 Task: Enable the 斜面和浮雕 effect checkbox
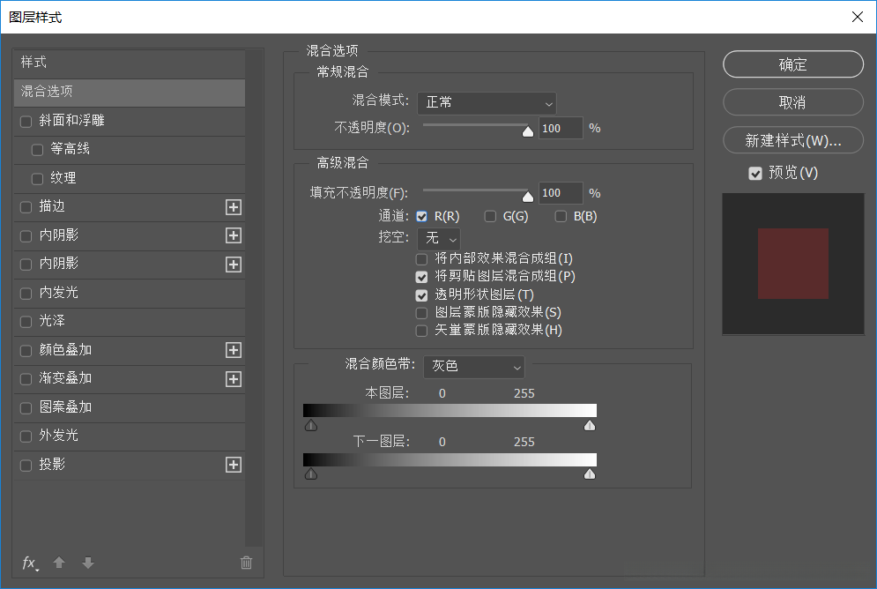coord(26,121)
